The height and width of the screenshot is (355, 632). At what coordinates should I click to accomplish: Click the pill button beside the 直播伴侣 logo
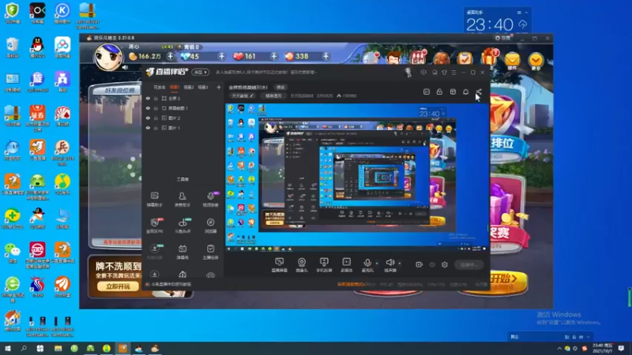point(201,73)
